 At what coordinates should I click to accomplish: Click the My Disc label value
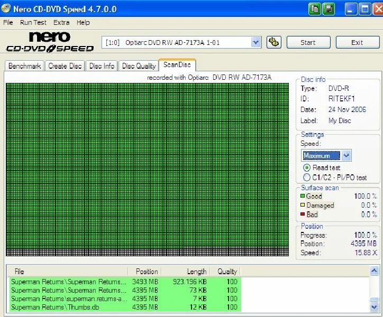pos(340,120)
